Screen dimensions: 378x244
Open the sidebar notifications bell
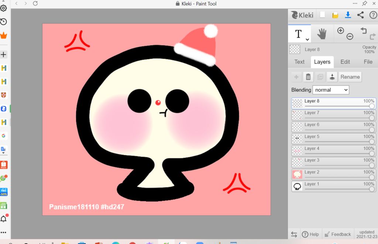[4, 218]
